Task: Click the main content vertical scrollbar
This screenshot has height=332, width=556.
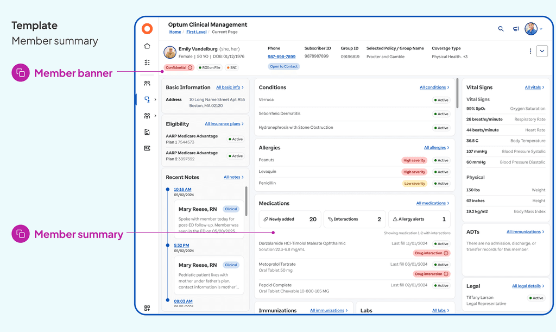Action: [457, 93]
